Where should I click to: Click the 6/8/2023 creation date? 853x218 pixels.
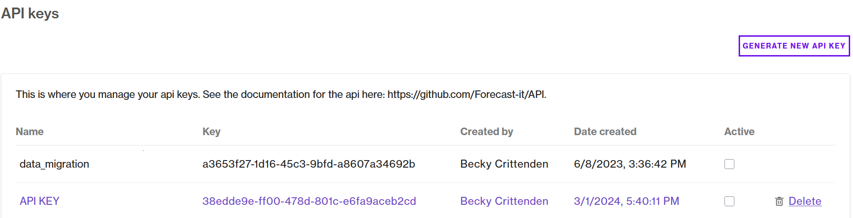coord(630,164)
